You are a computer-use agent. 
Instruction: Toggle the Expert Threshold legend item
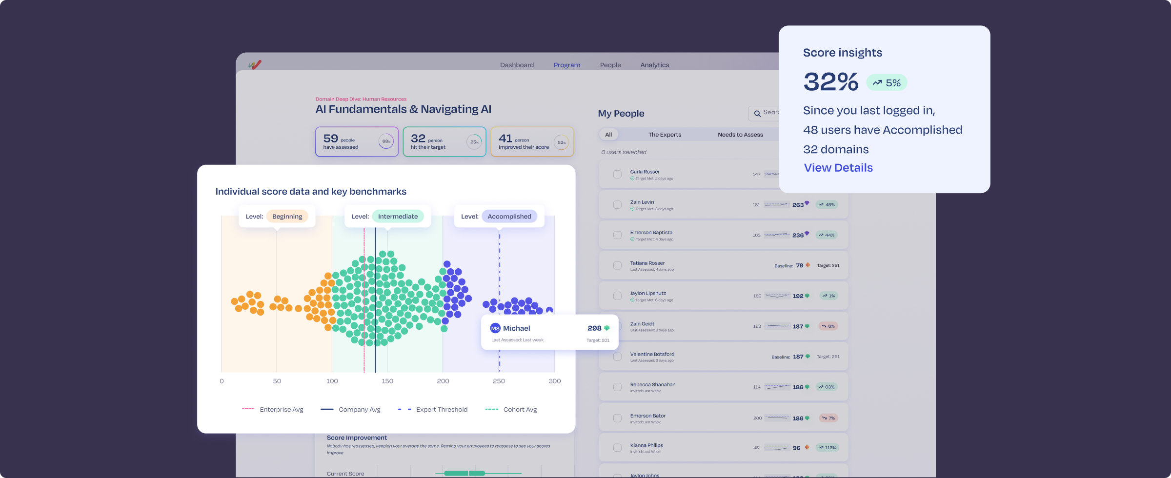pyautogui.click(x=432, y=410)
